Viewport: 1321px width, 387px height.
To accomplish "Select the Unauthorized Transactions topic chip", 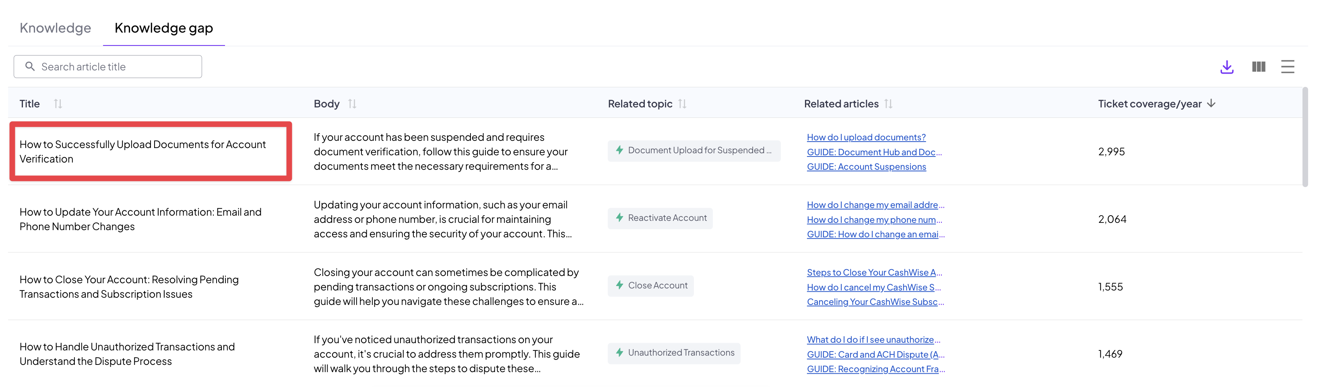I will (x=674, y=353).
